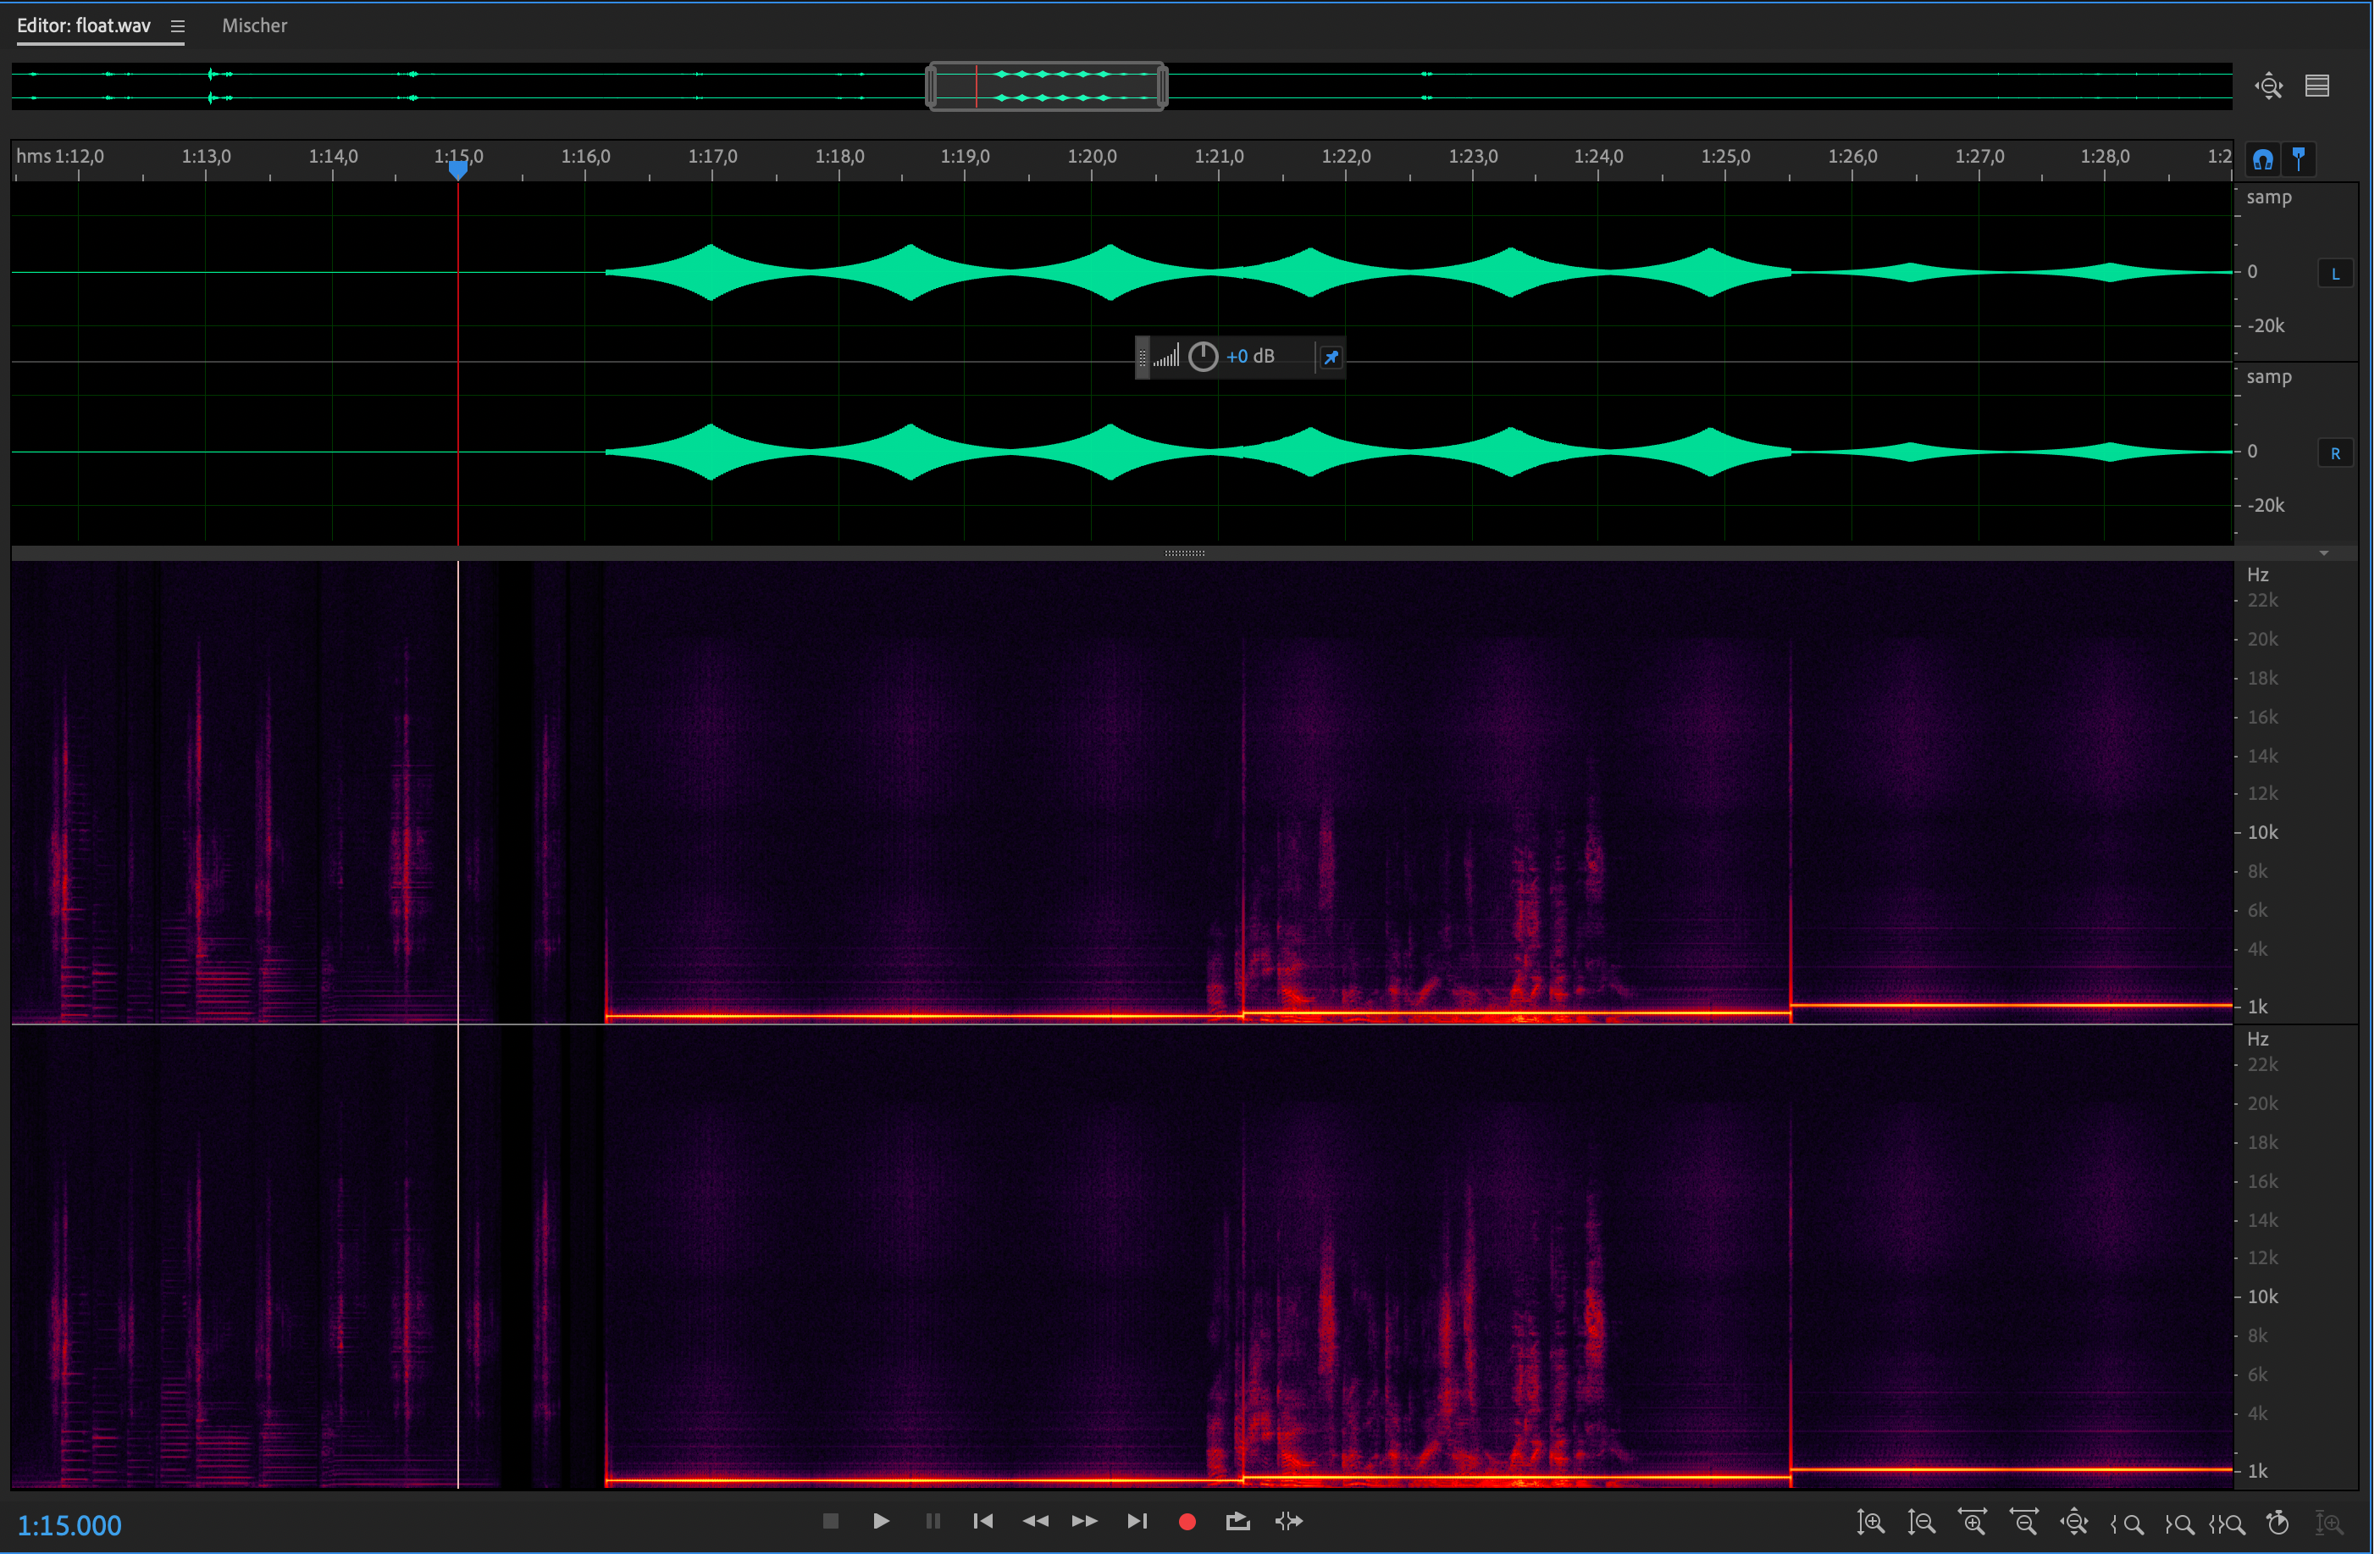This screenshot has height=1554, width=2380.
Task: Open the Editor float.wav panel menu
Action: click(177, 26)
